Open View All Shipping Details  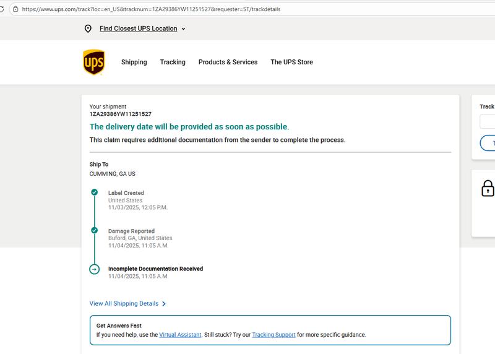pyautogui.click(x=124, y=304)
